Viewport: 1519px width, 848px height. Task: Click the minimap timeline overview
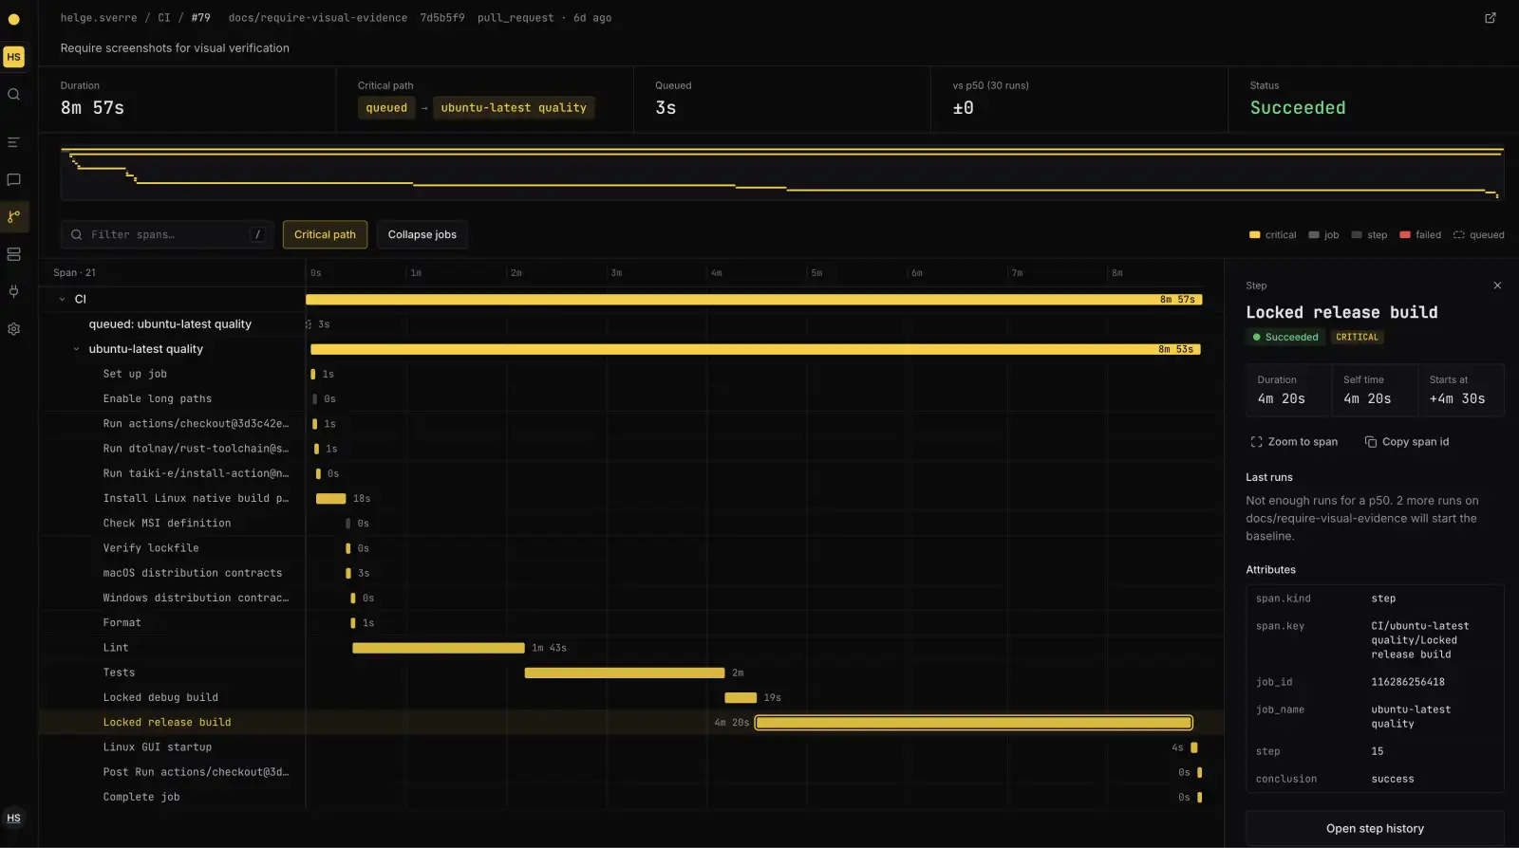(782, 172)
